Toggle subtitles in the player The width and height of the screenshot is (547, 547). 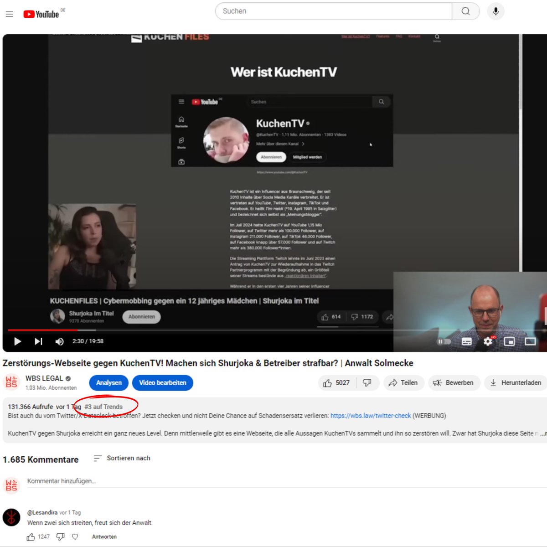(x=467, y=341)
